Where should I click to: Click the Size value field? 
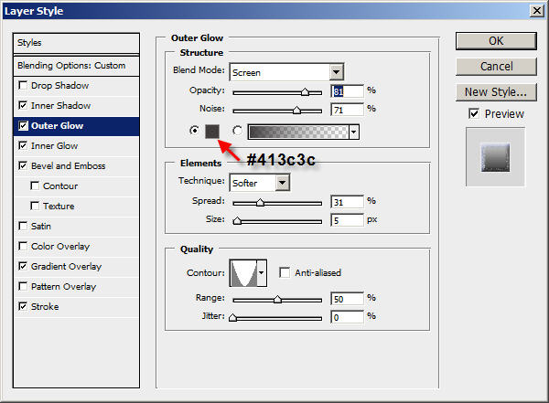click(347, 220)
